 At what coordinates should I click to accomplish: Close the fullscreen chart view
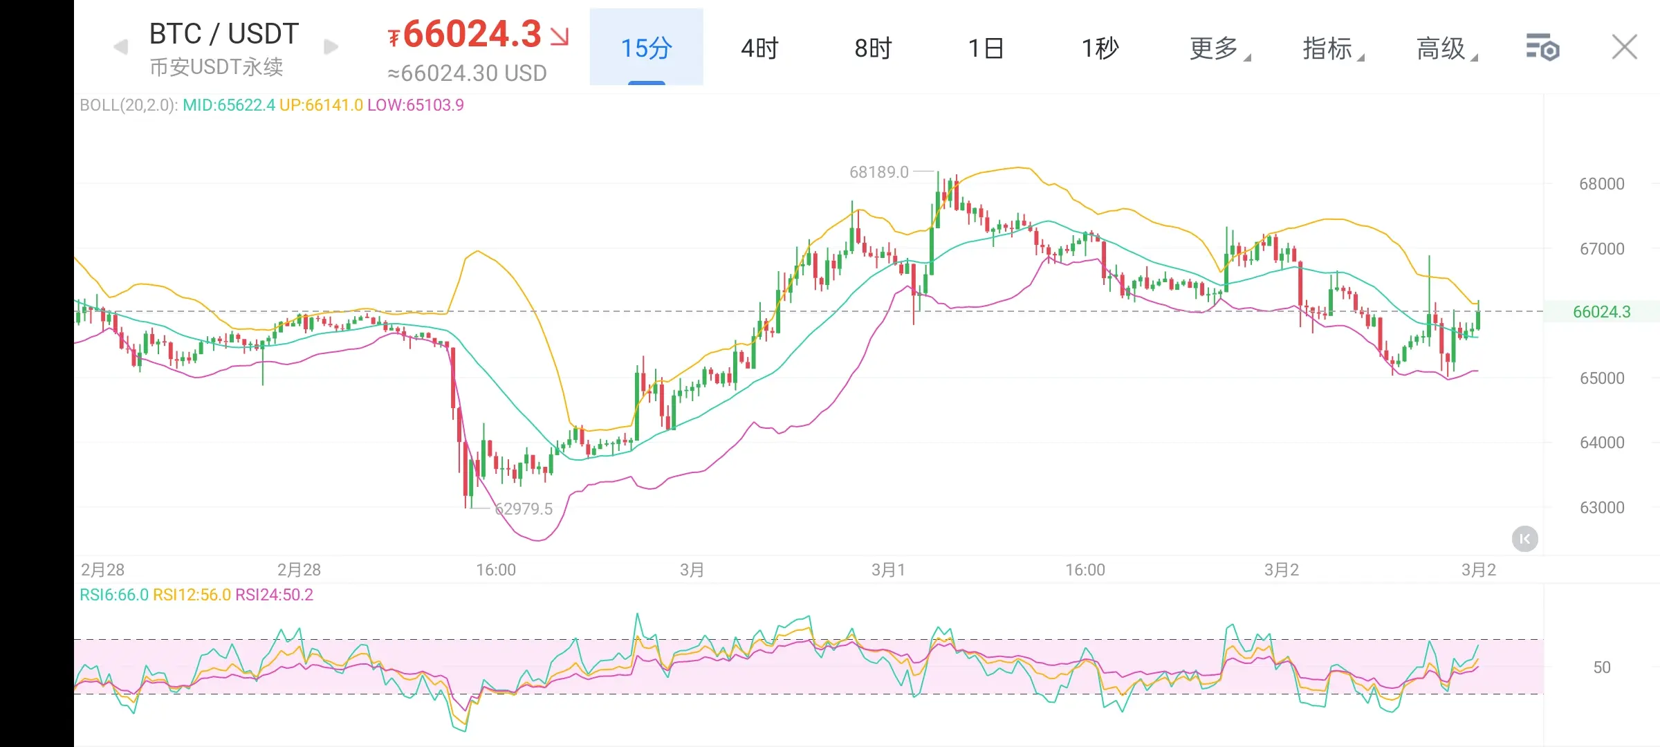(1624, 48)
